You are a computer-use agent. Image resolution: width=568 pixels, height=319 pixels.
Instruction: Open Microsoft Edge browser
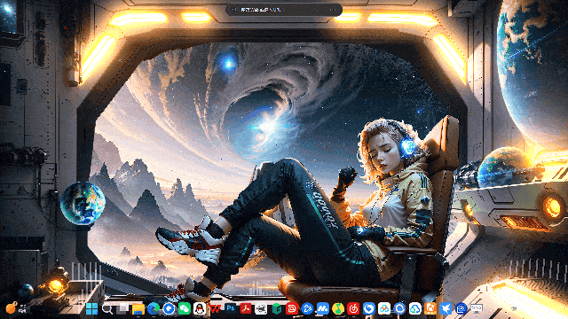tap(154, 308)
